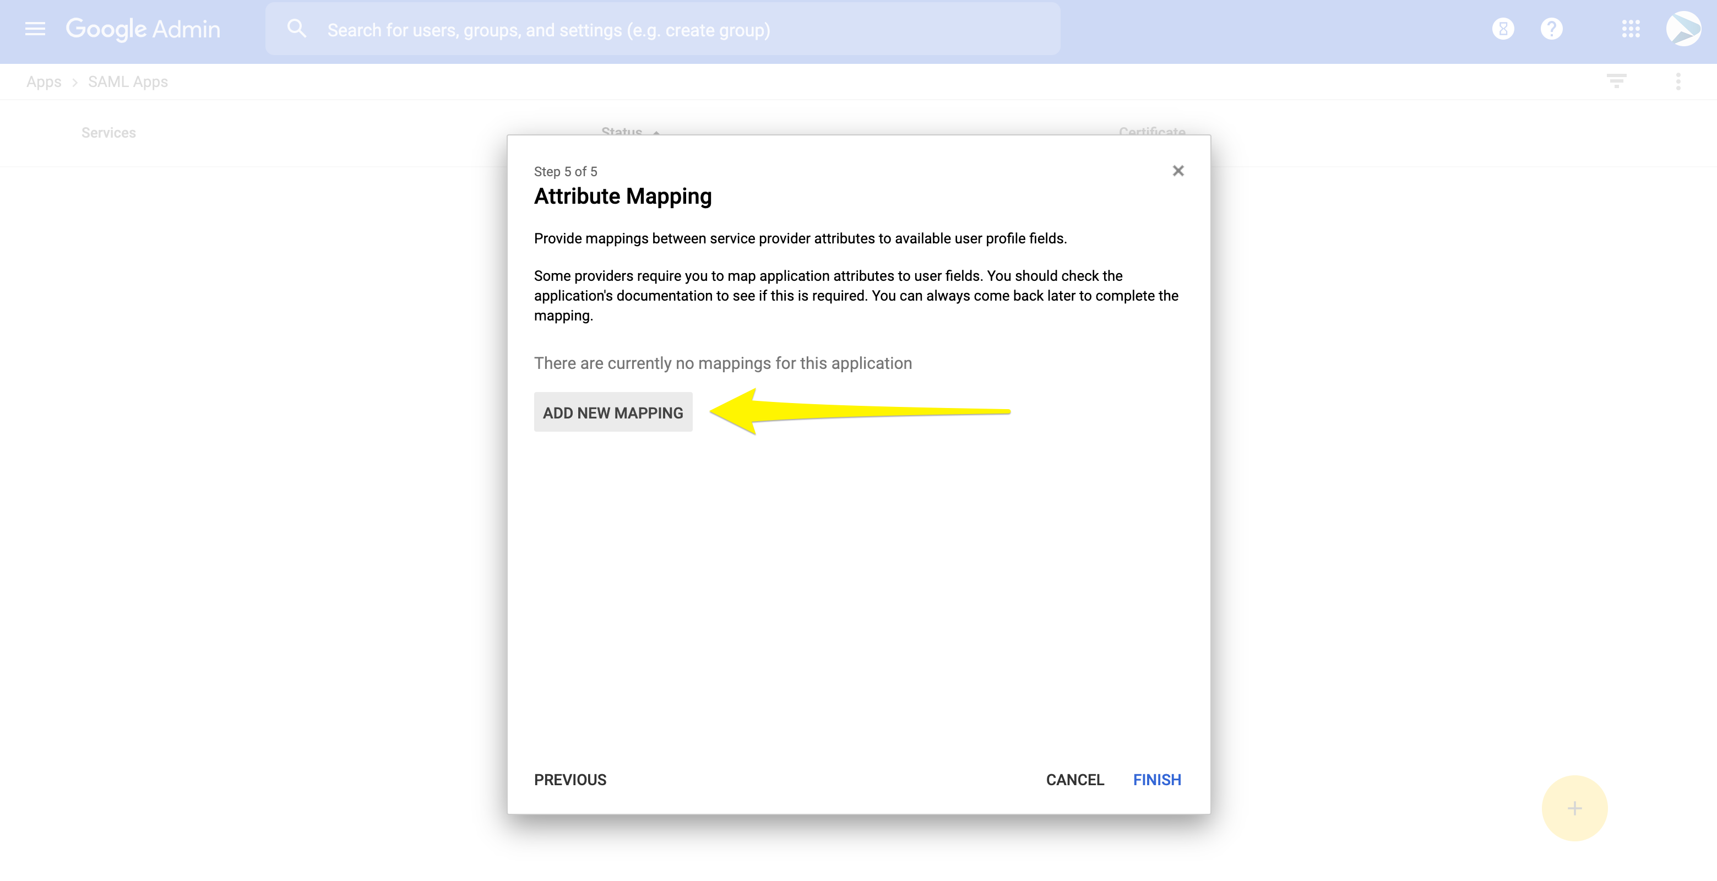Select the Step 5 of 5 text
Viewport: 1717px width, 881px height.
pyautogui.click(x=565, y=171)
